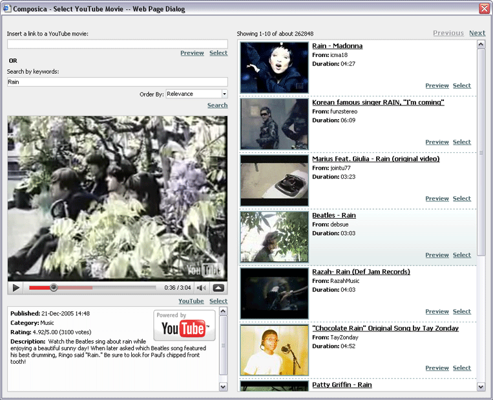Preview the Korean famous singer RAIN video
The width and height of the screenshot is (493, 400).
pos(437,142)
